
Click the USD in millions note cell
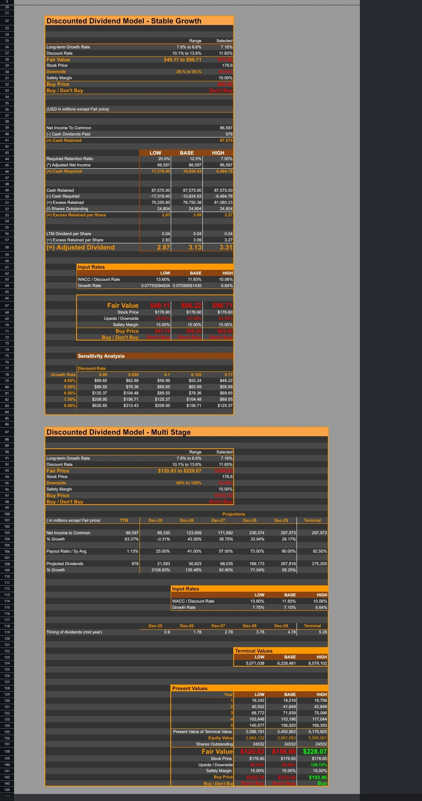tap(78, 109)
